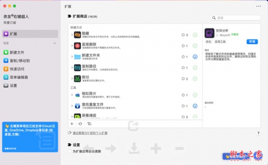The image size is (268, 165).
Task: Click the magnifier icon in the search field
Action: [x=214, y=18]
